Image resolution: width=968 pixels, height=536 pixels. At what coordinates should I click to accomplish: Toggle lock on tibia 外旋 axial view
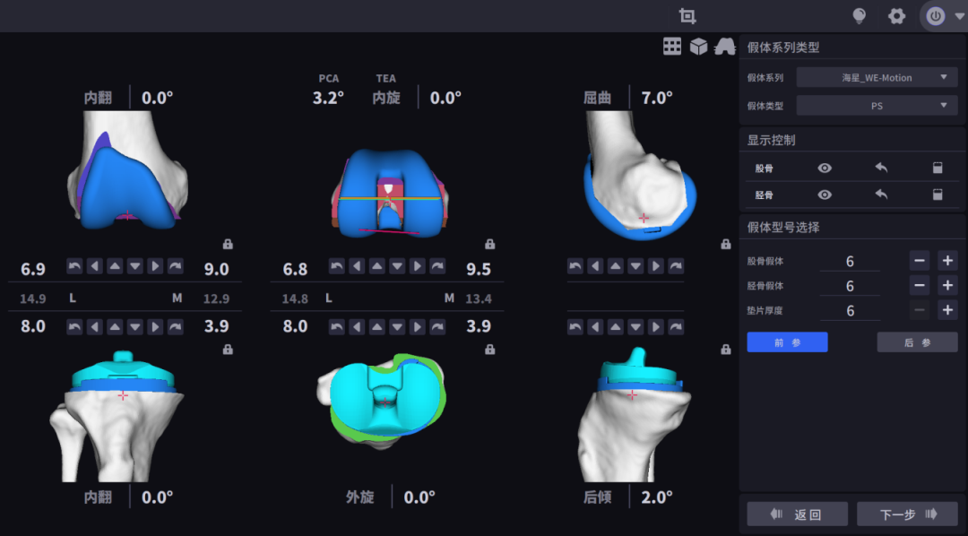tap(489, 350)
